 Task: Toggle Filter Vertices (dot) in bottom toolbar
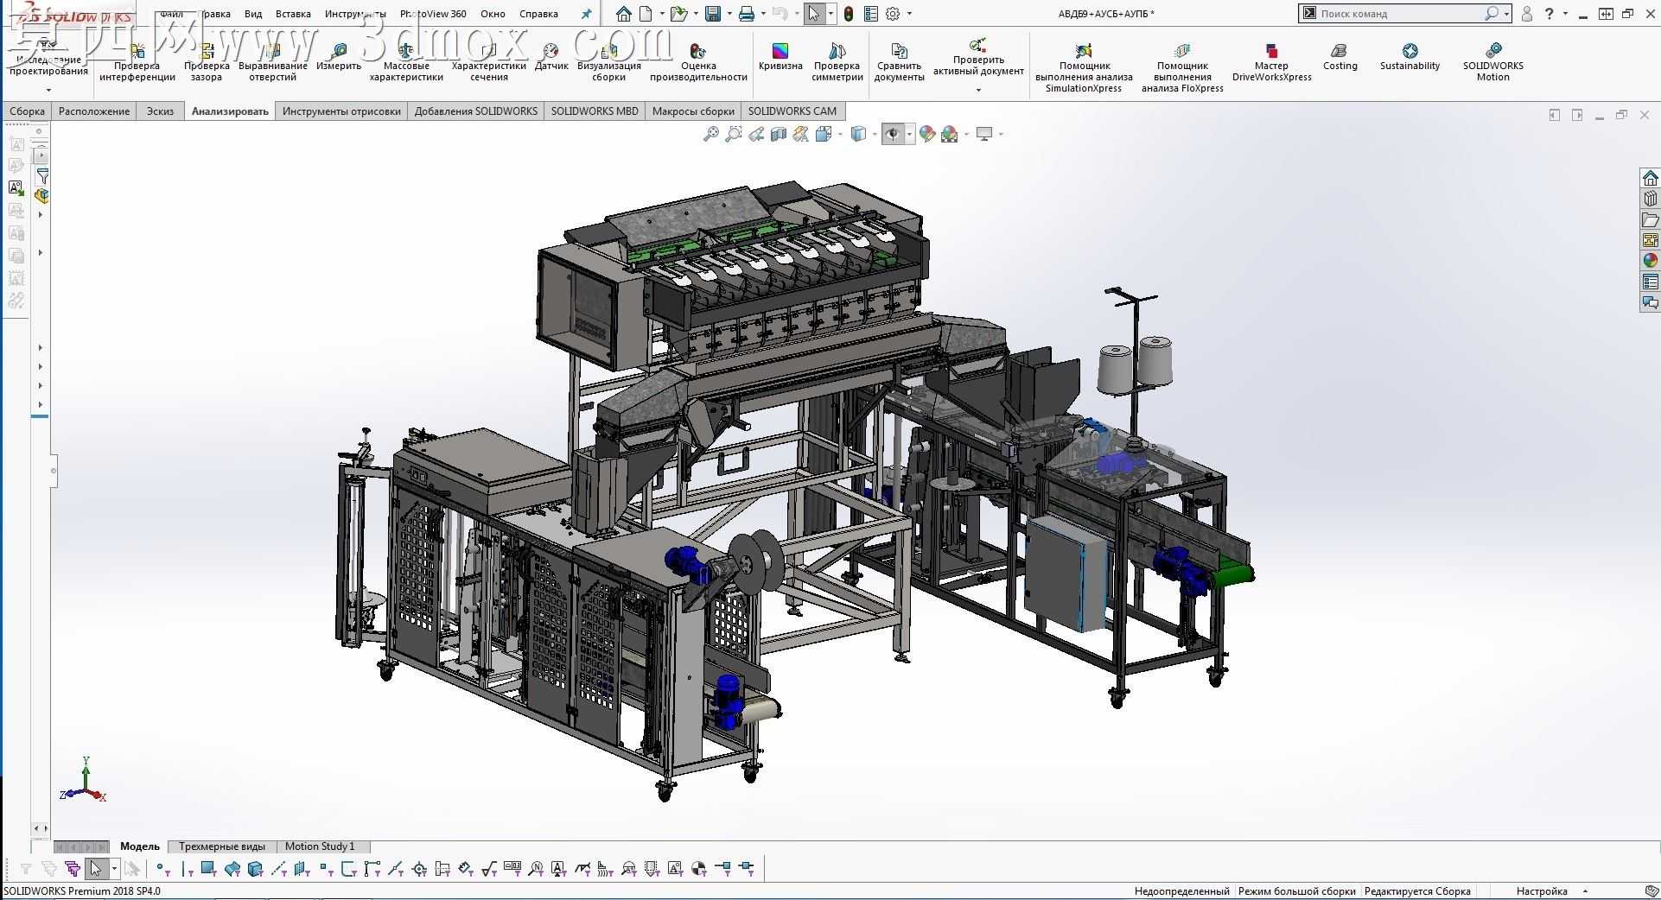162,869
